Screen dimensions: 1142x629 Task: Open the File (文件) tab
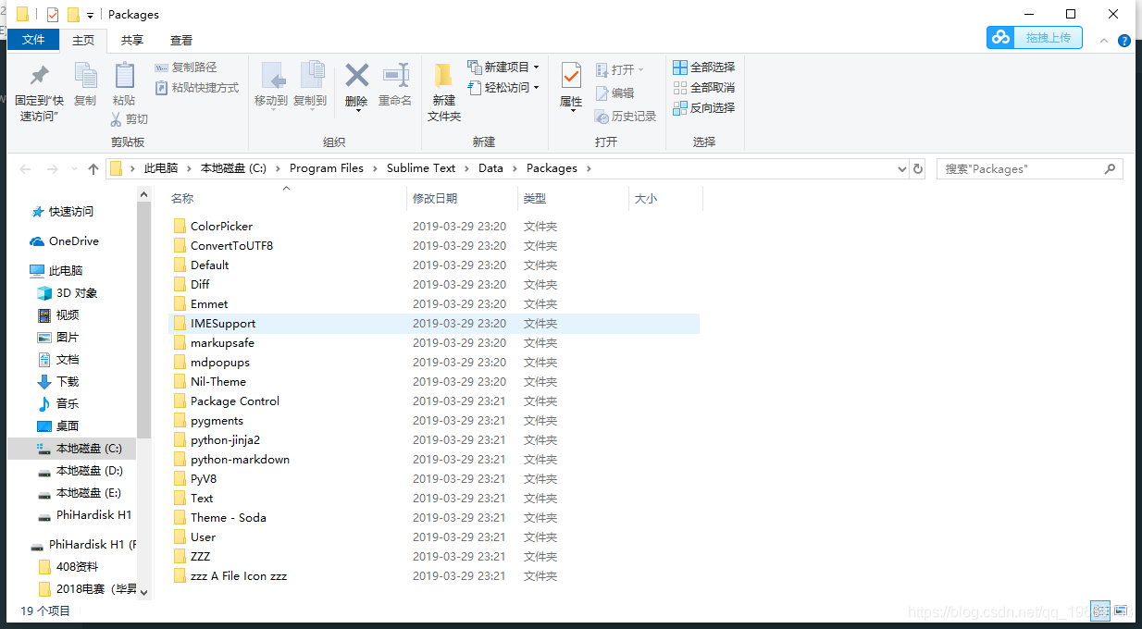pyautogui.click(x=33, y=40)
